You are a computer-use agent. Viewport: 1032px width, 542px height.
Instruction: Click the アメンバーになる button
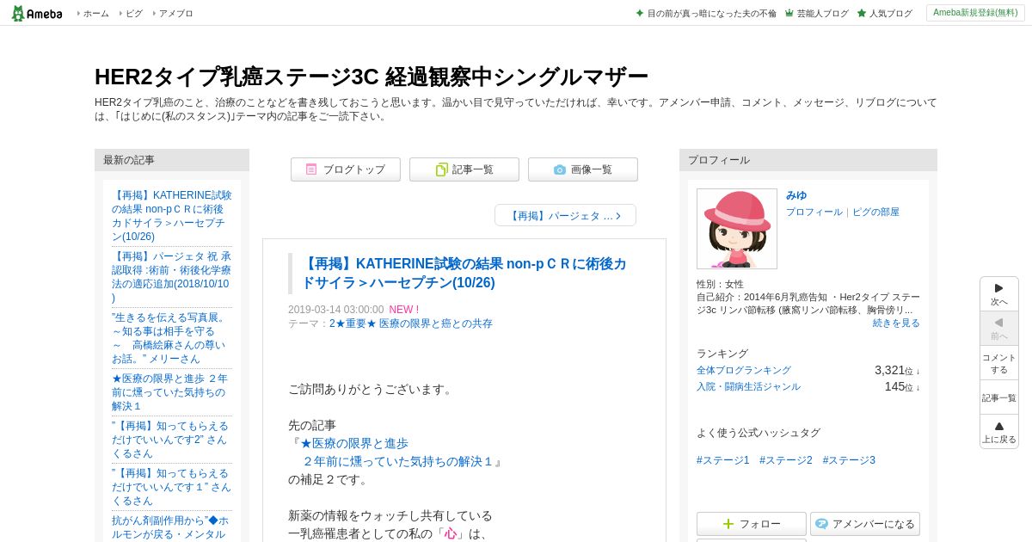(x=865, y=524)
